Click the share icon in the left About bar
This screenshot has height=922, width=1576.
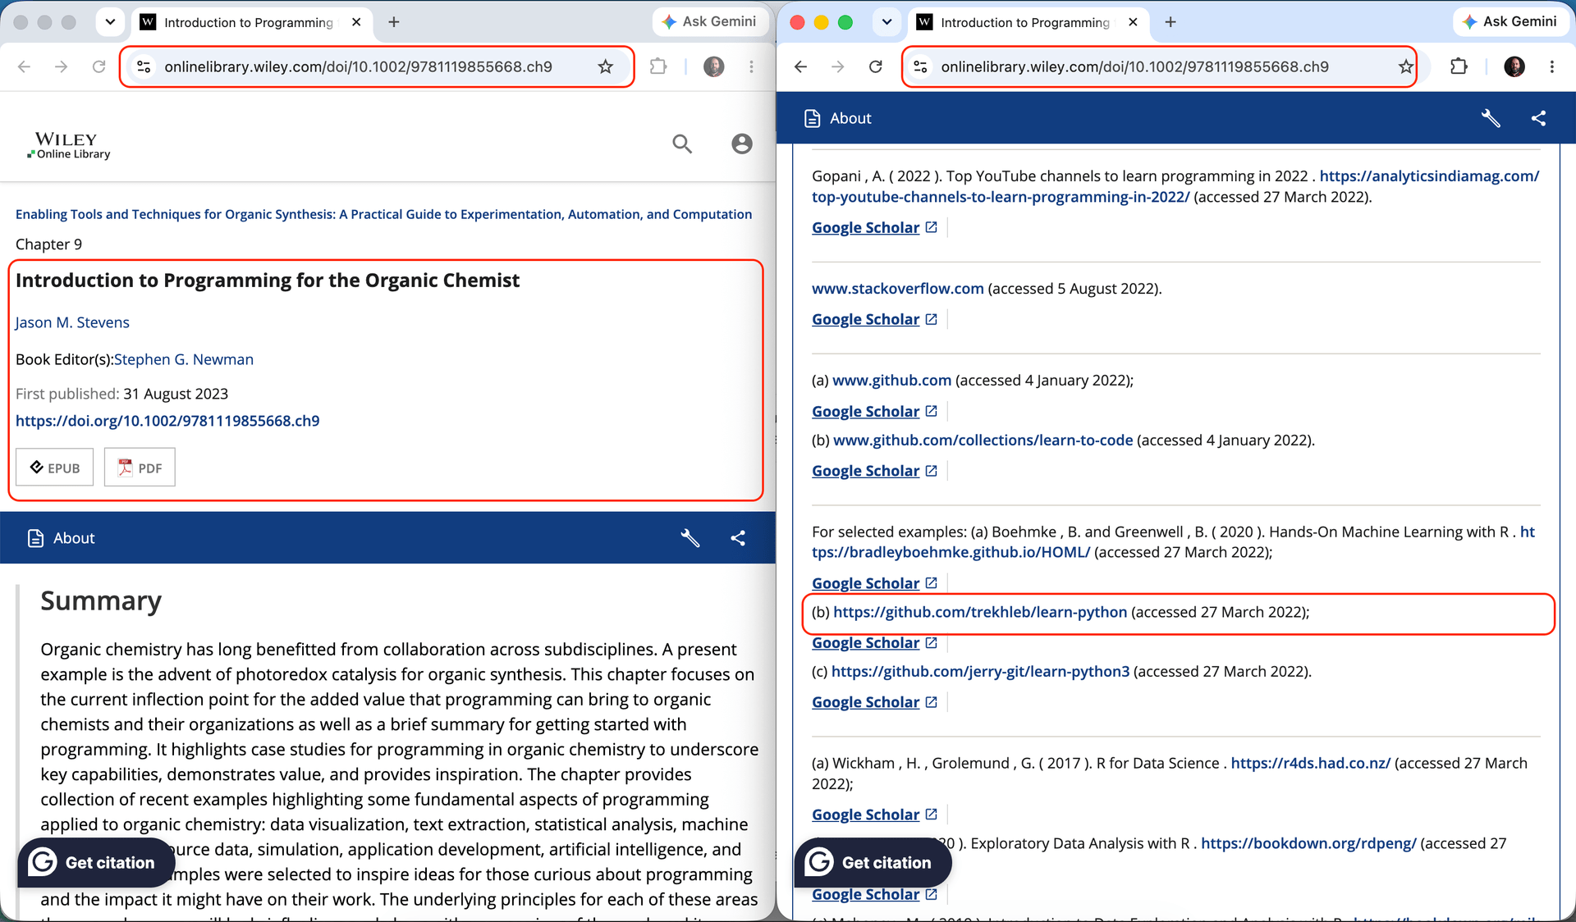(x=738, y=538)
